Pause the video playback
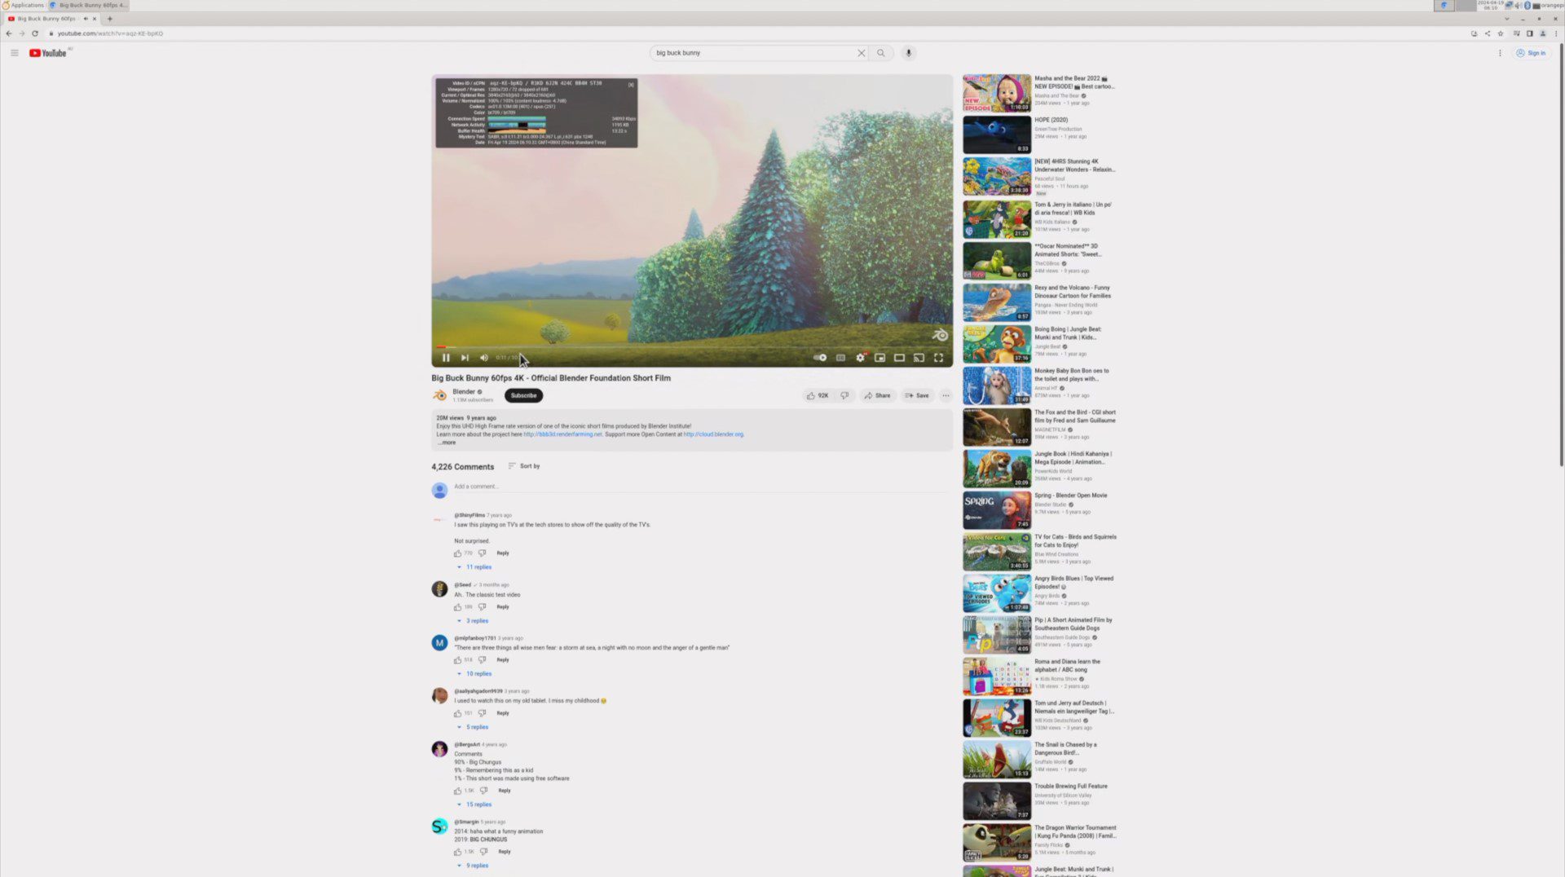Viewport: 1565px width, 877px height. 446,358
